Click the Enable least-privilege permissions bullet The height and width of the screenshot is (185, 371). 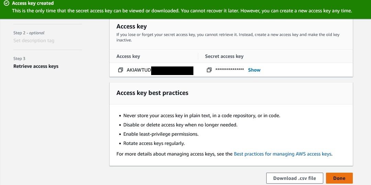tap(161, 134)
